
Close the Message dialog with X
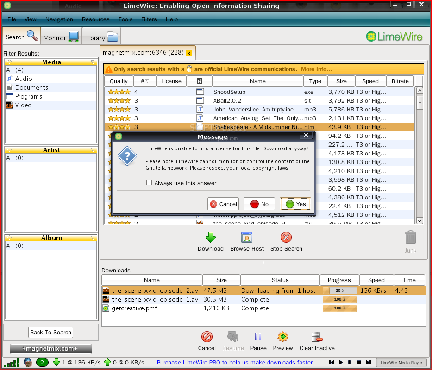306,135
